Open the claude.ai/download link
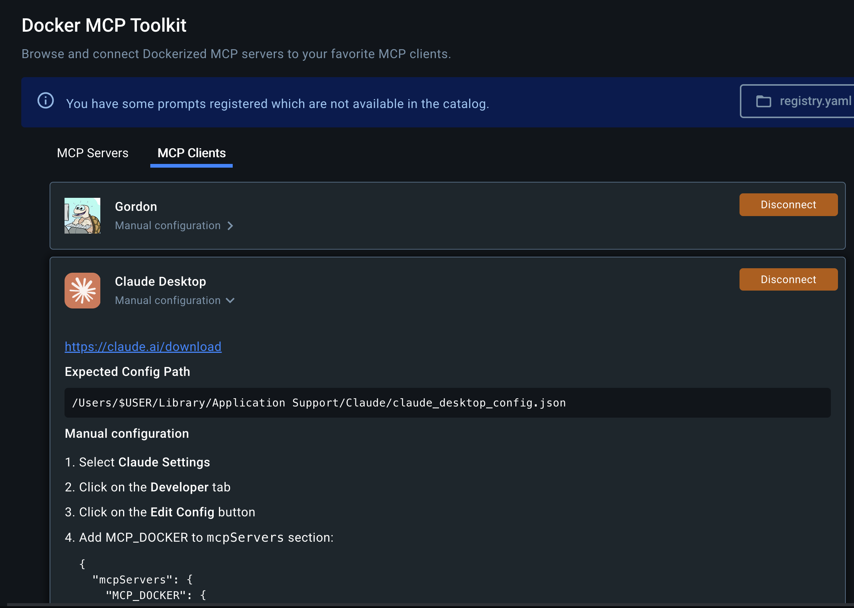 pyautogui.click(x=143, y=347)
